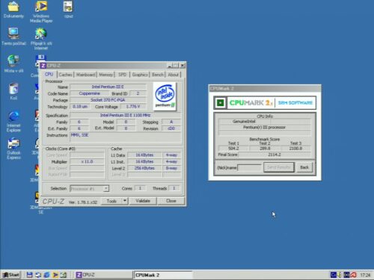374x280 pixels.
Task: Open the Windows Media Player desktop shortcut
Action: (x=41, y=11)
